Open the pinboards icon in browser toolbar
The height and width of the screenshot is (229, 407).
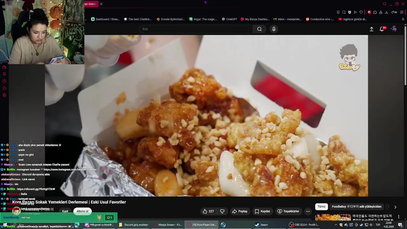click(x=338, y=12)
